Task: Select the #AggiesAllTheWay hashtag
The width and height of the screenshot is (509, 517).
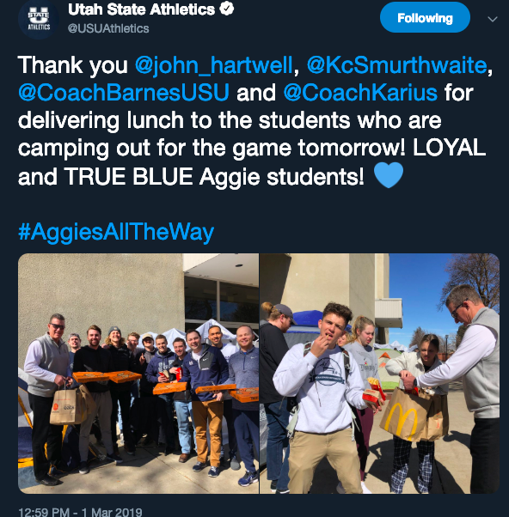Action: (x=116, y=233)
